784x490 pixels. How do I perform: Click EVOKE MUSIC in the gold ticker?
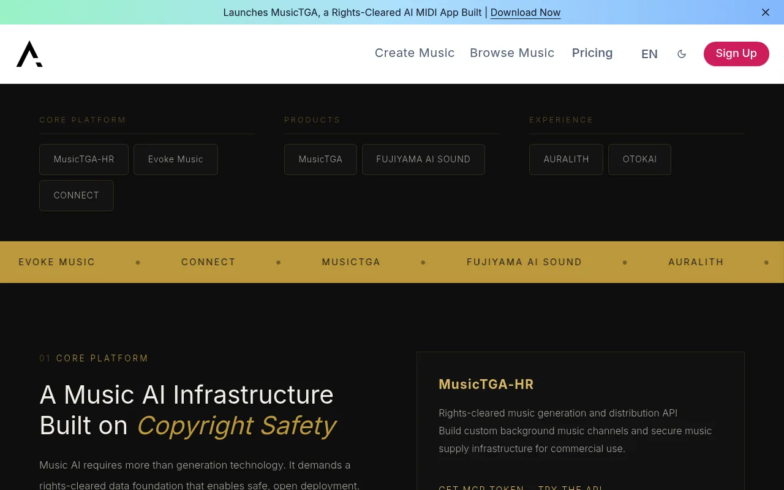tap(57, 262)
